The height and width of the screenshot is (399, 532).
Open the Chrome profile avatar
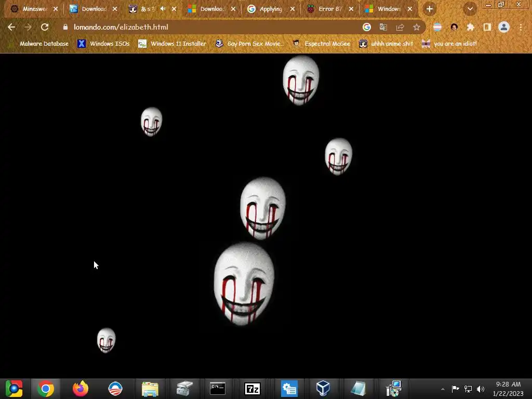(x=504, y=27)
